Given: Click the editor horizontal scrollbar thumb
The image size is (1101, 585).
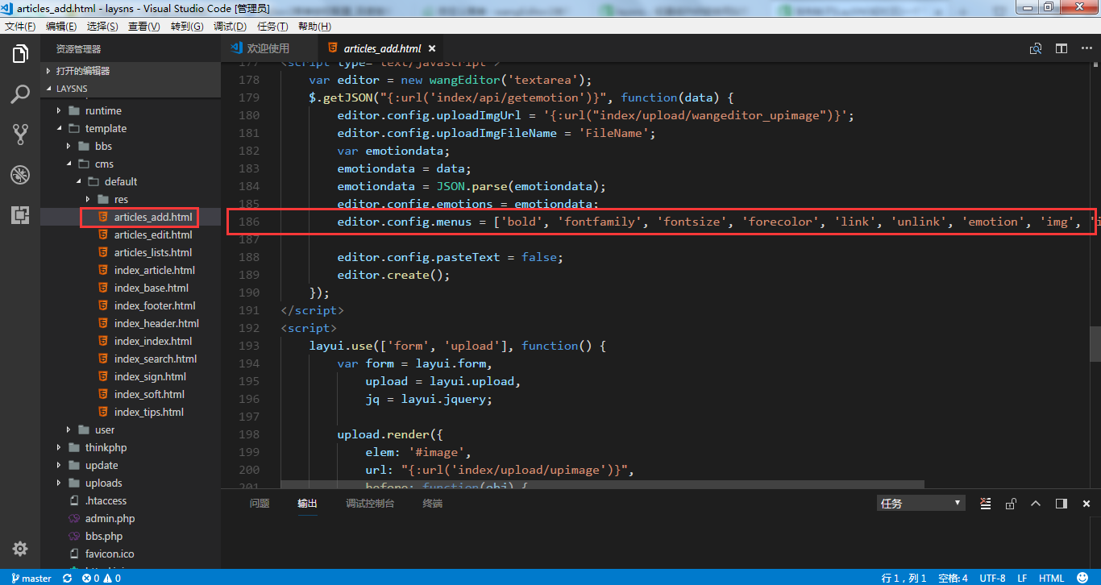Looking at the screenshot, I should point(602,485).
